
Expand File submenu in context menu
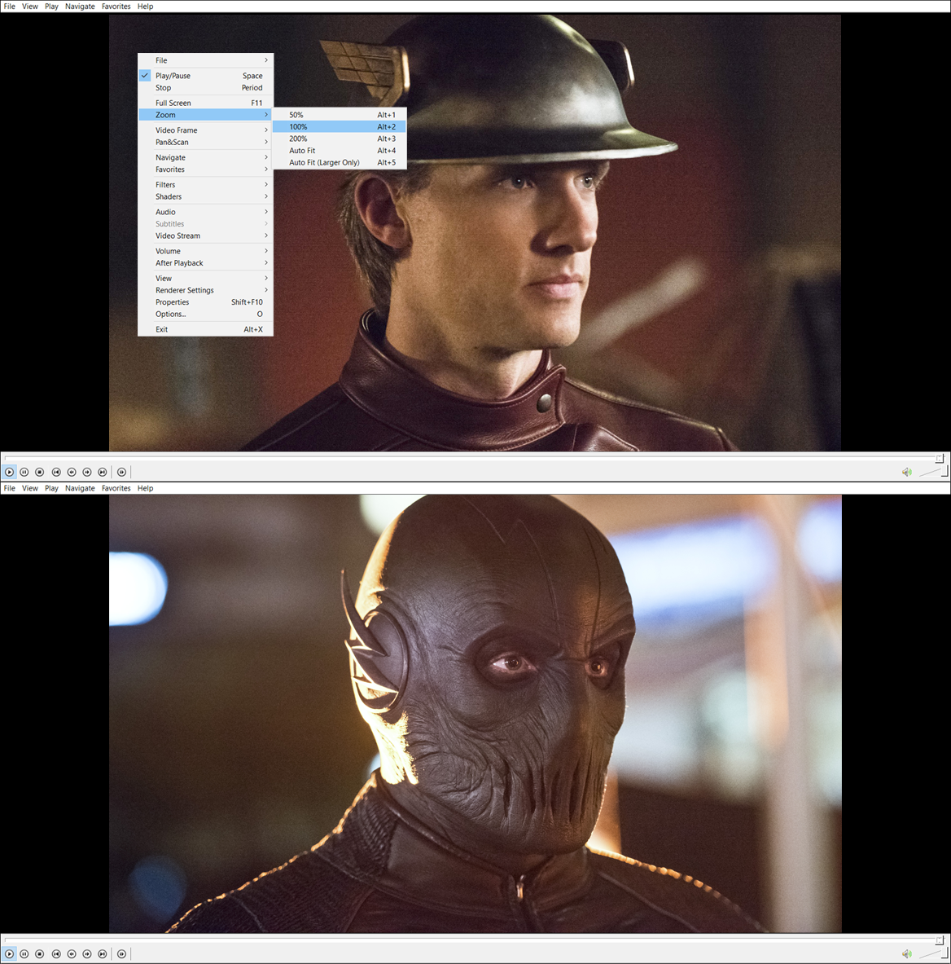206,60
